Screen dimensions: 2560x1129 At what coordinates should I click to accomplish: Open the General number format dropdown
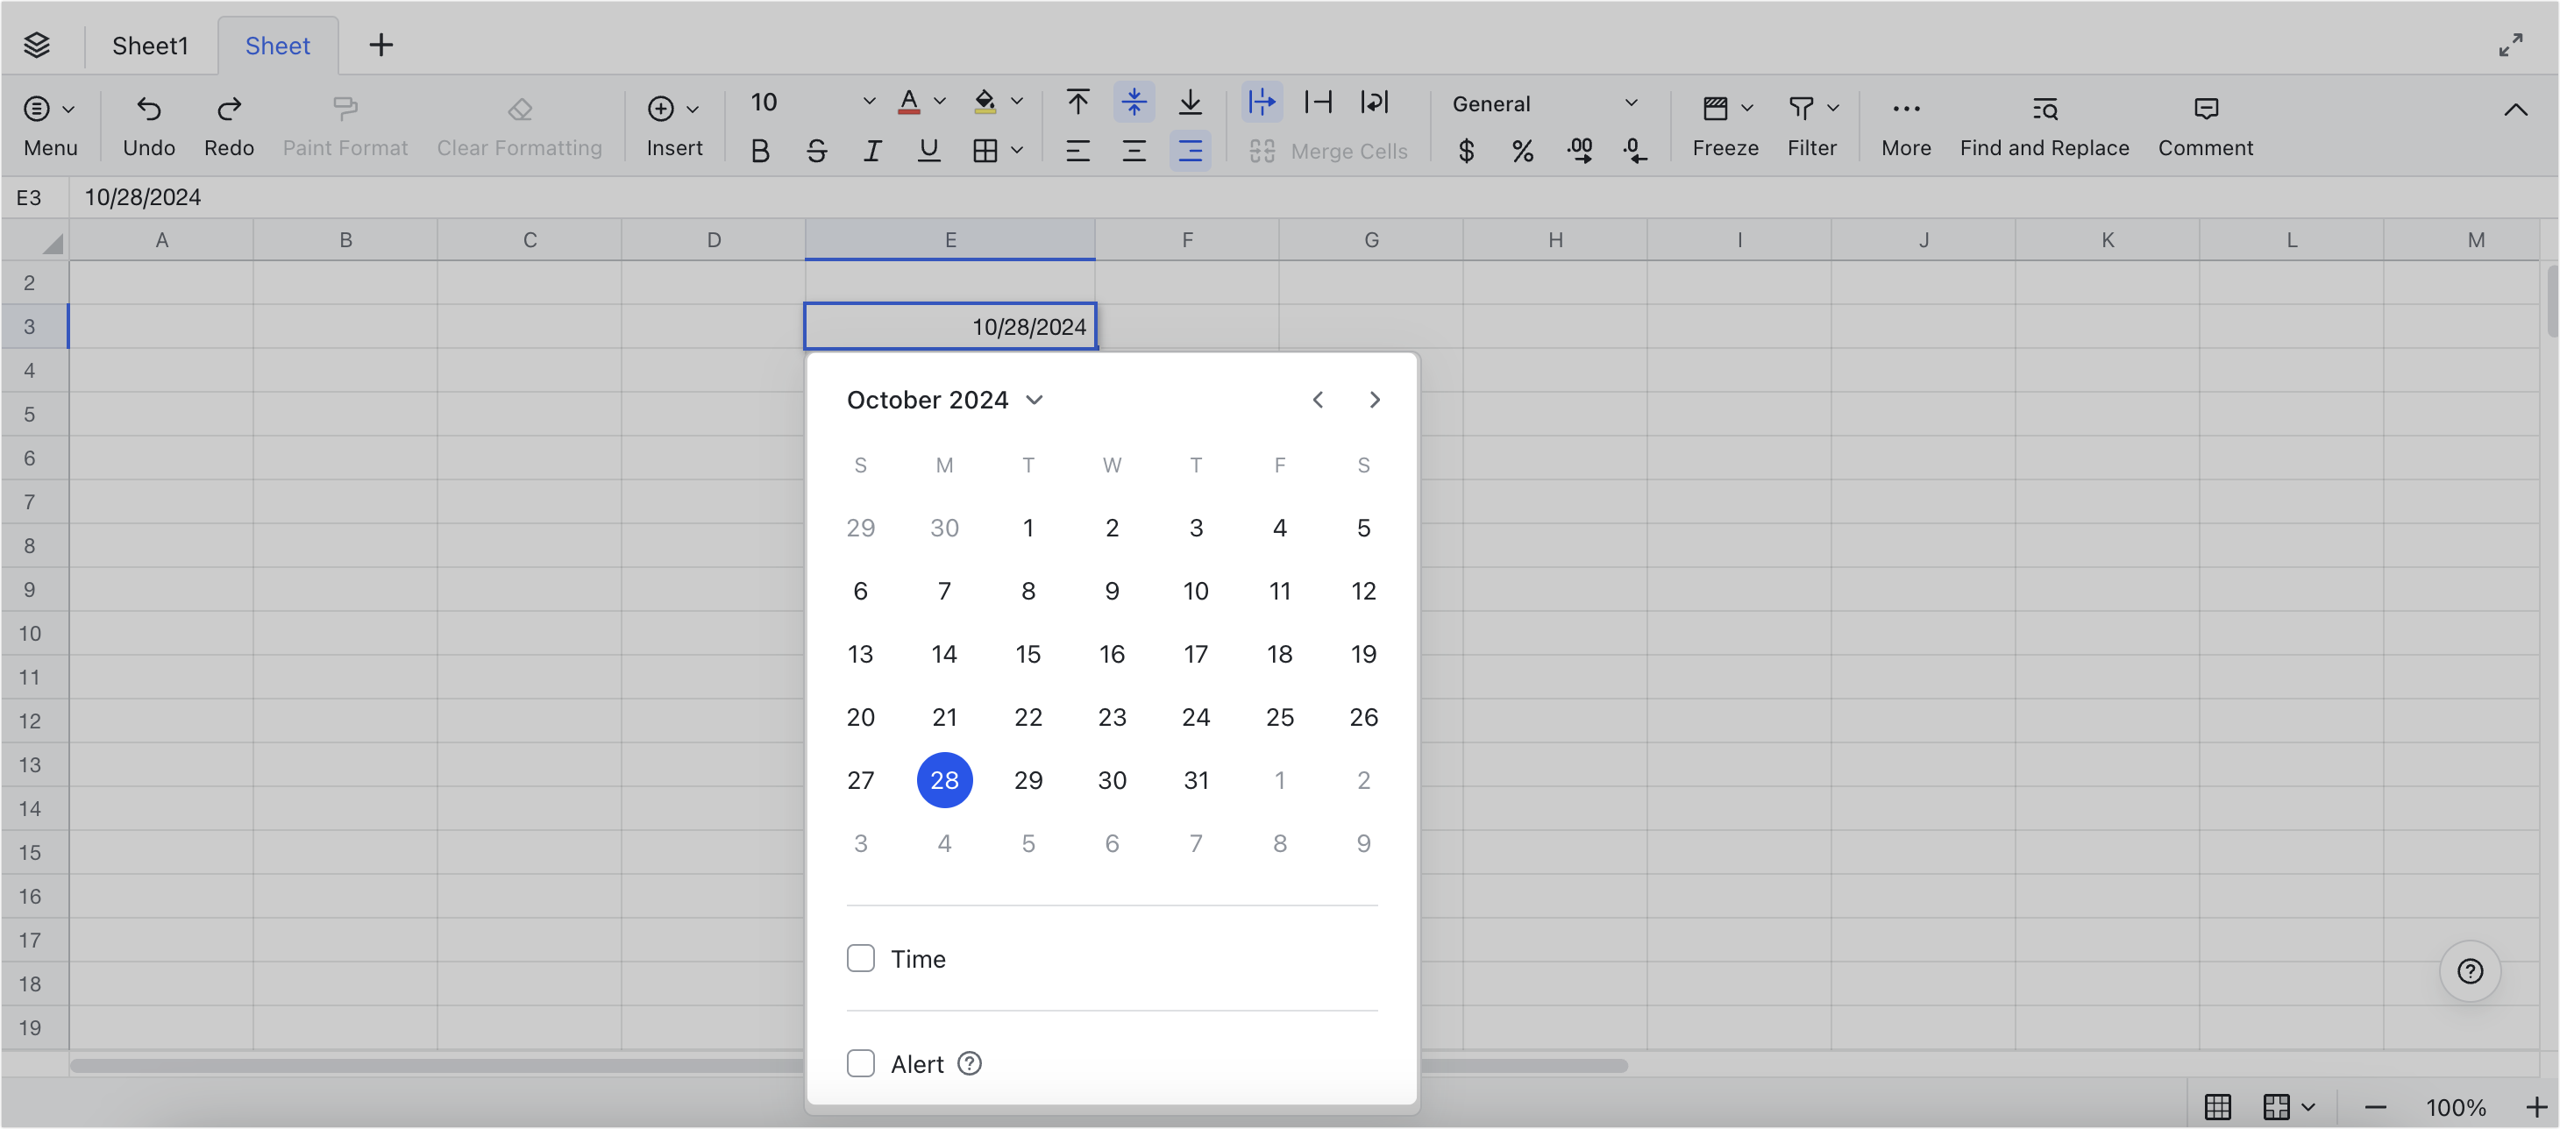tap(1545, 103)
